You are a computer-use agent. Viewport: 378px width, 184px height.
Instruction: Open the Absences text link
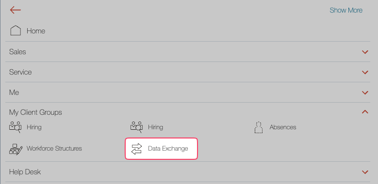[x=283, y=127]
